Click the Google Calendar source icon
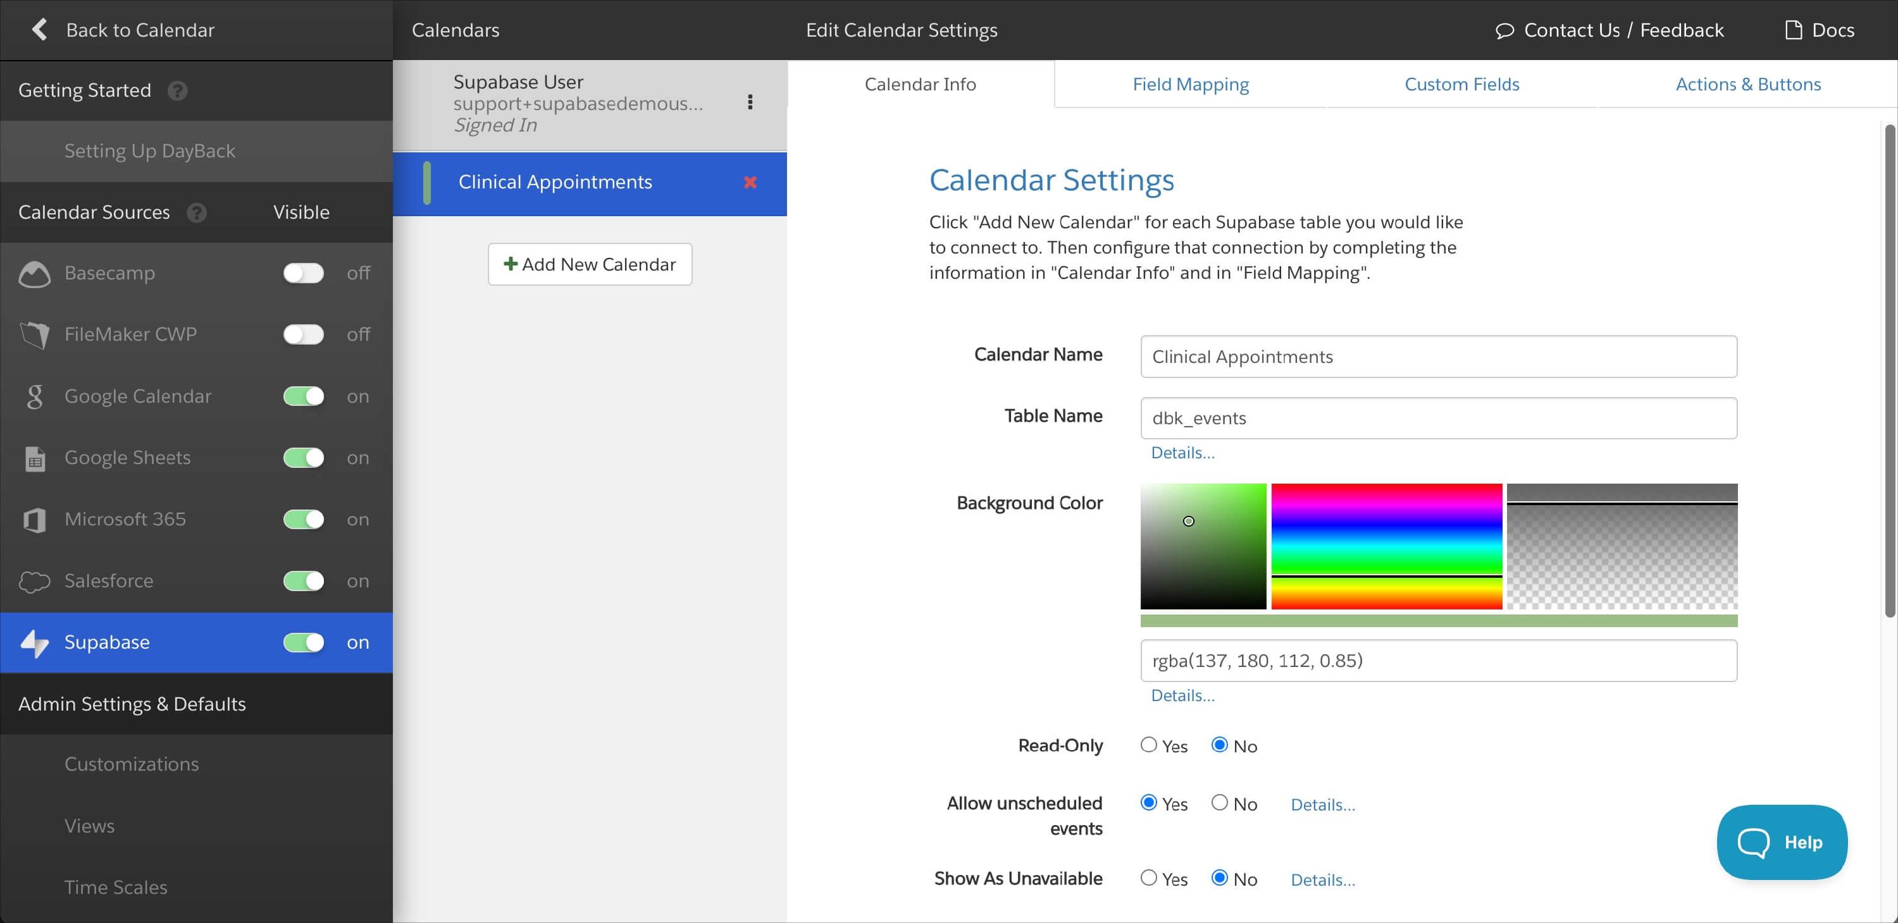This screenshot has width=1898, height=923. point(35,397)
